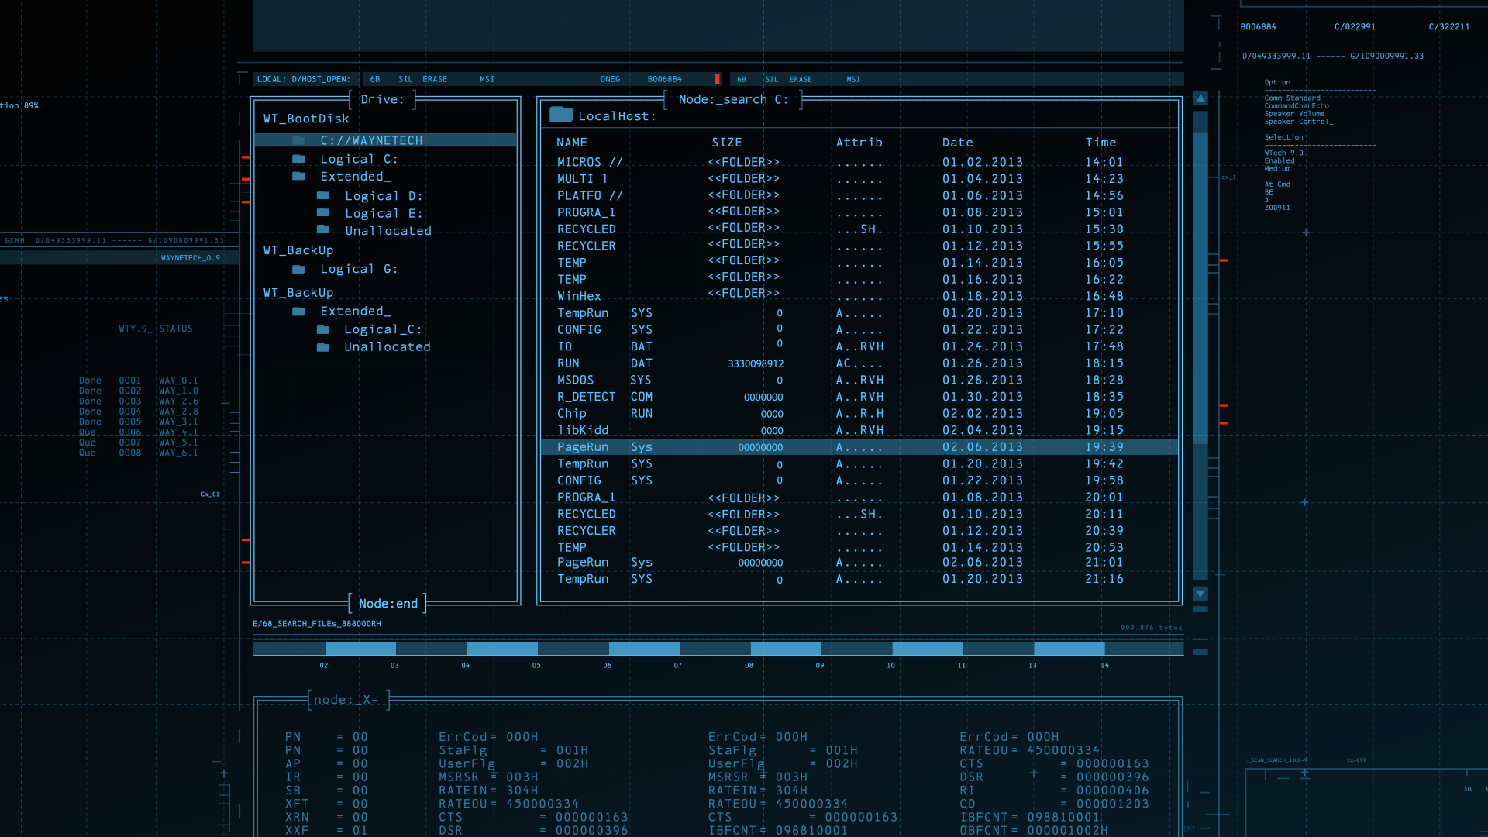The width and height of the screenshot is (1488, 837).
Task: Select the highlighted PageRun Sys row at 19:39
Action: coord(859,447)
